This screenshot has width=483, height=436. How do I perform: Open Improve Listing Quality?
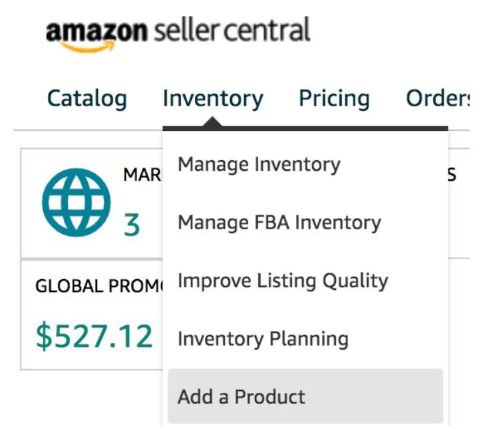tap(283, 280)
